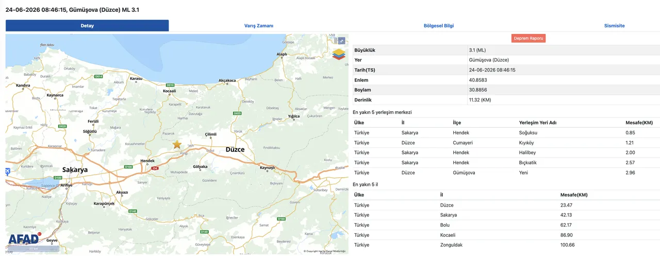Click the En yakın 5 il heading

[366, 184]
